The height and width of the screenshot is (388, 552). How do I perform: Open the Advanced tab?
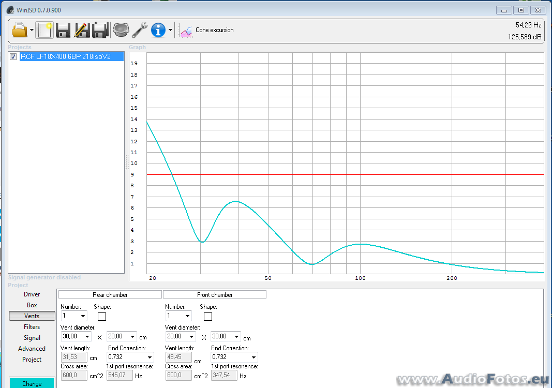[x=32, y=349]
